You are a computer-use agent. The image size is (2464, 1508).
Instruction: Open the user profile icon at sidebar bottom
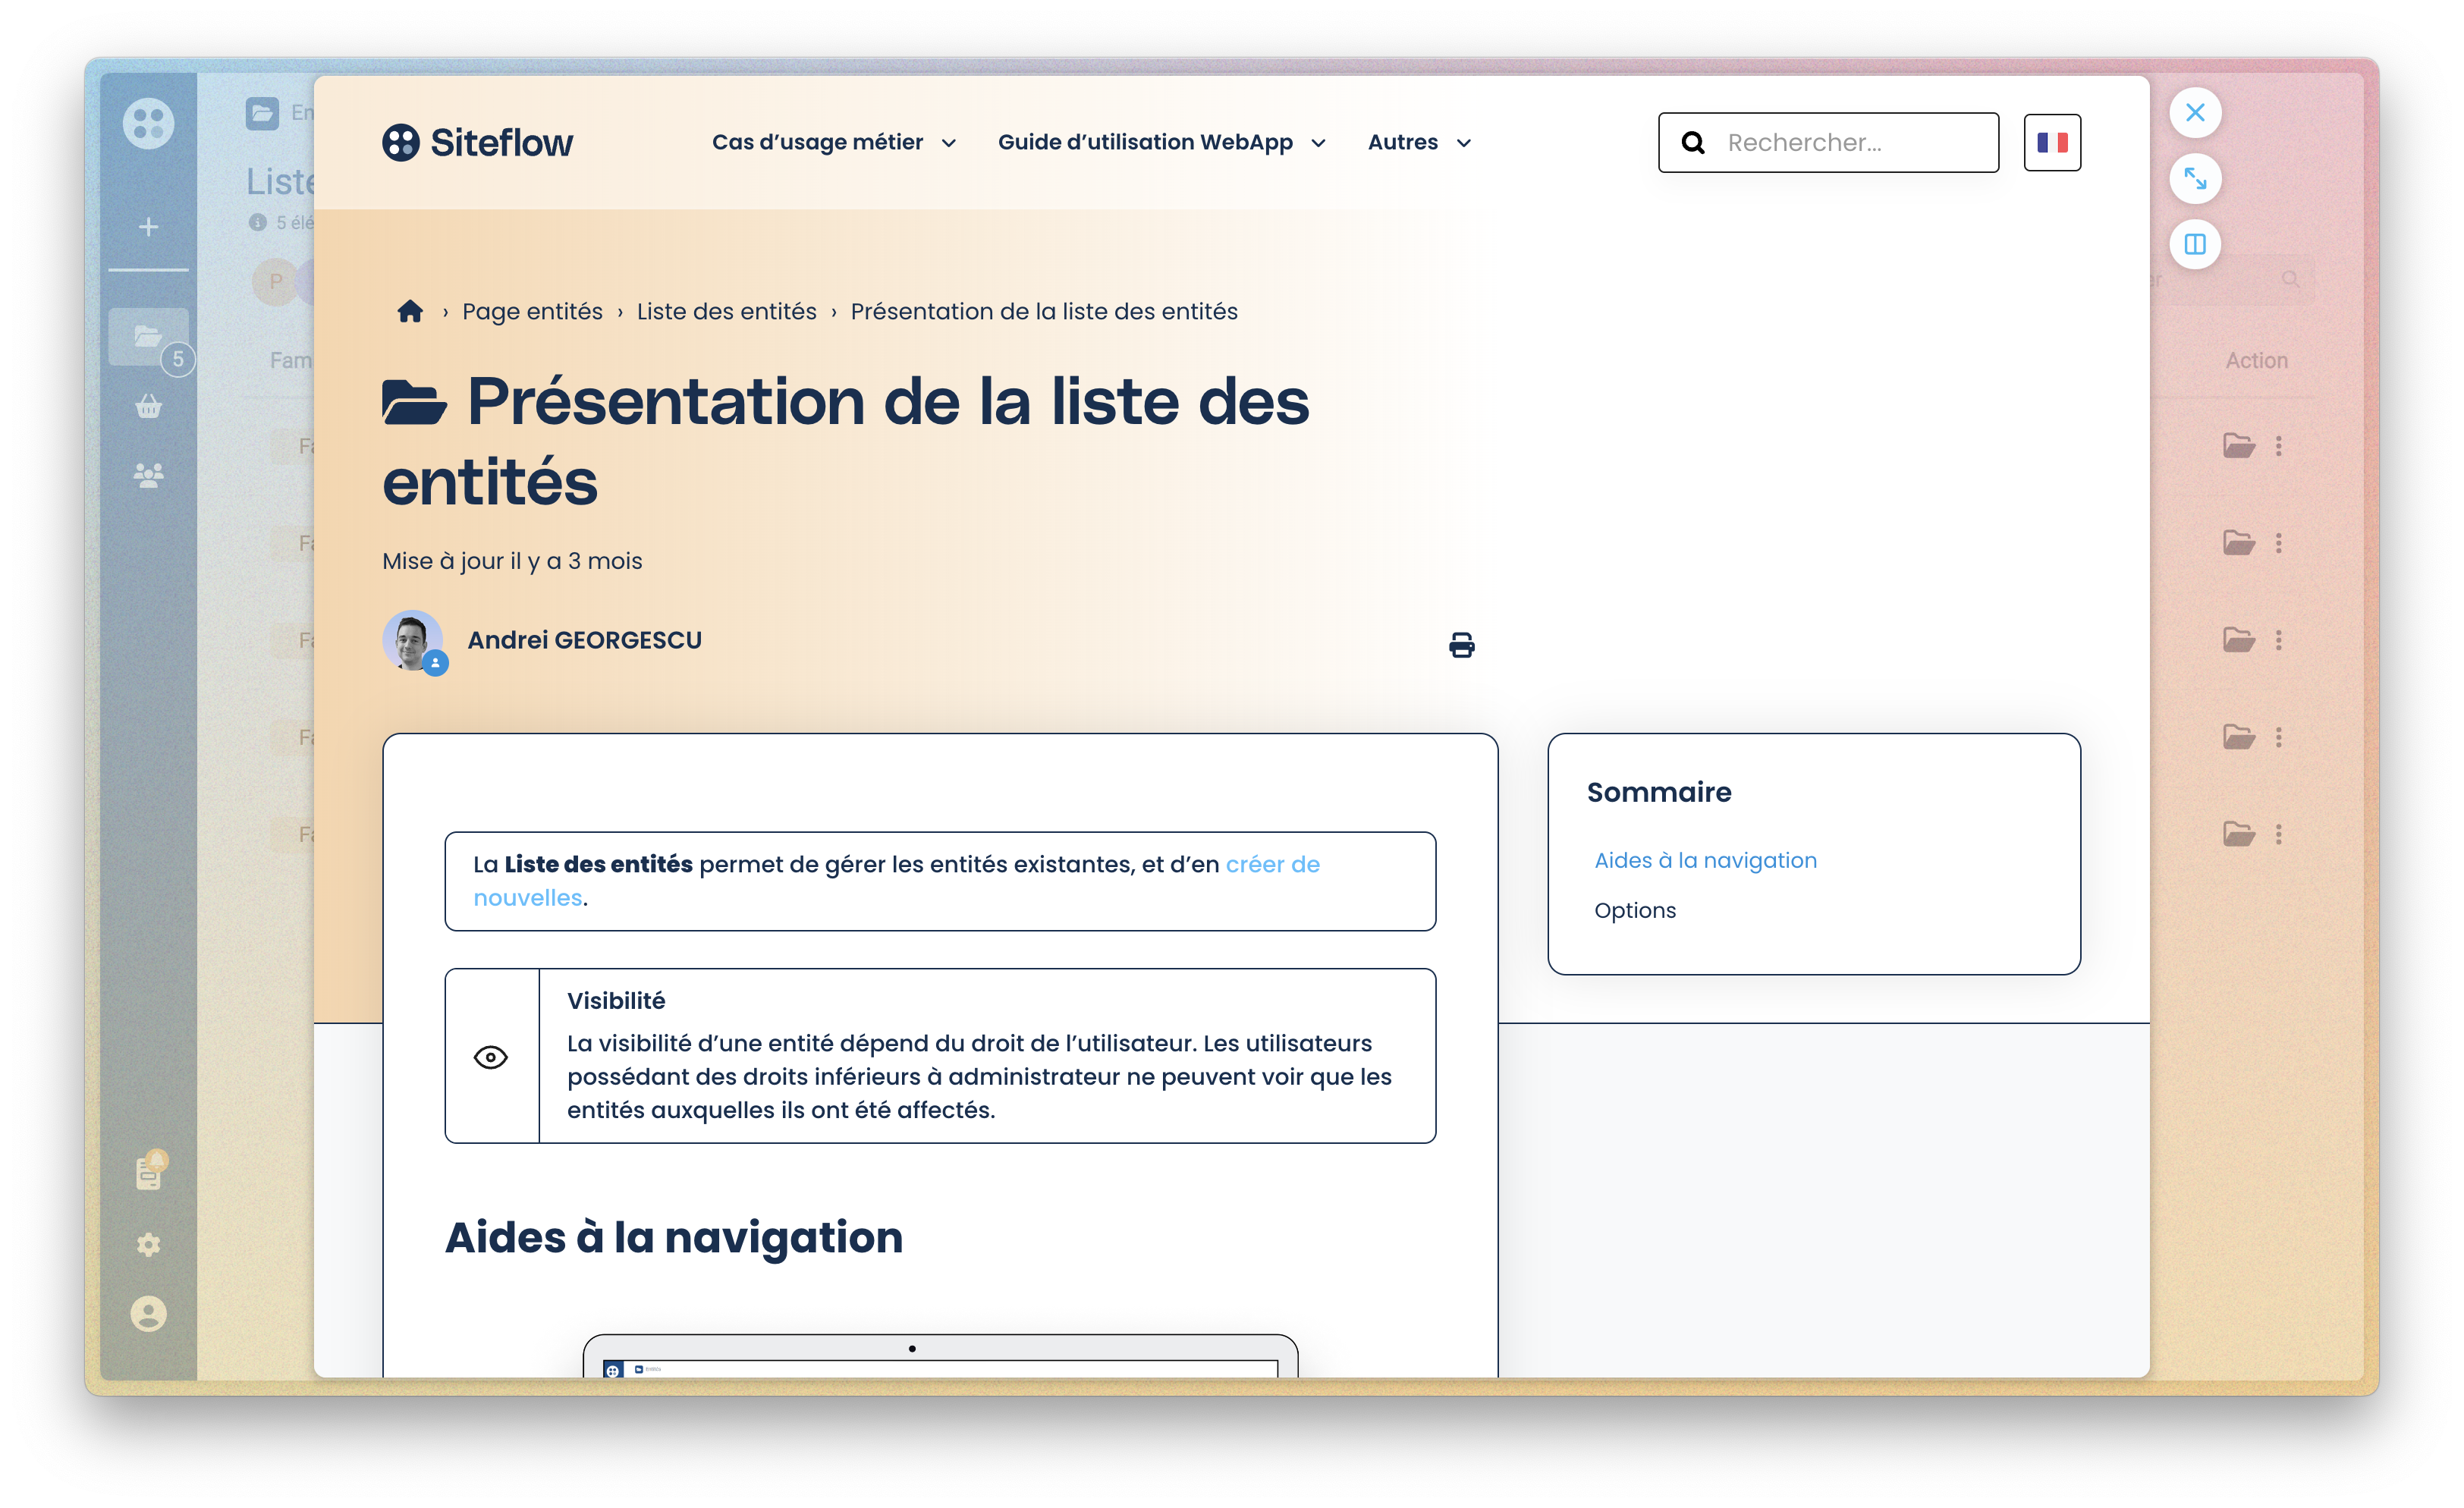point(148,1314)
